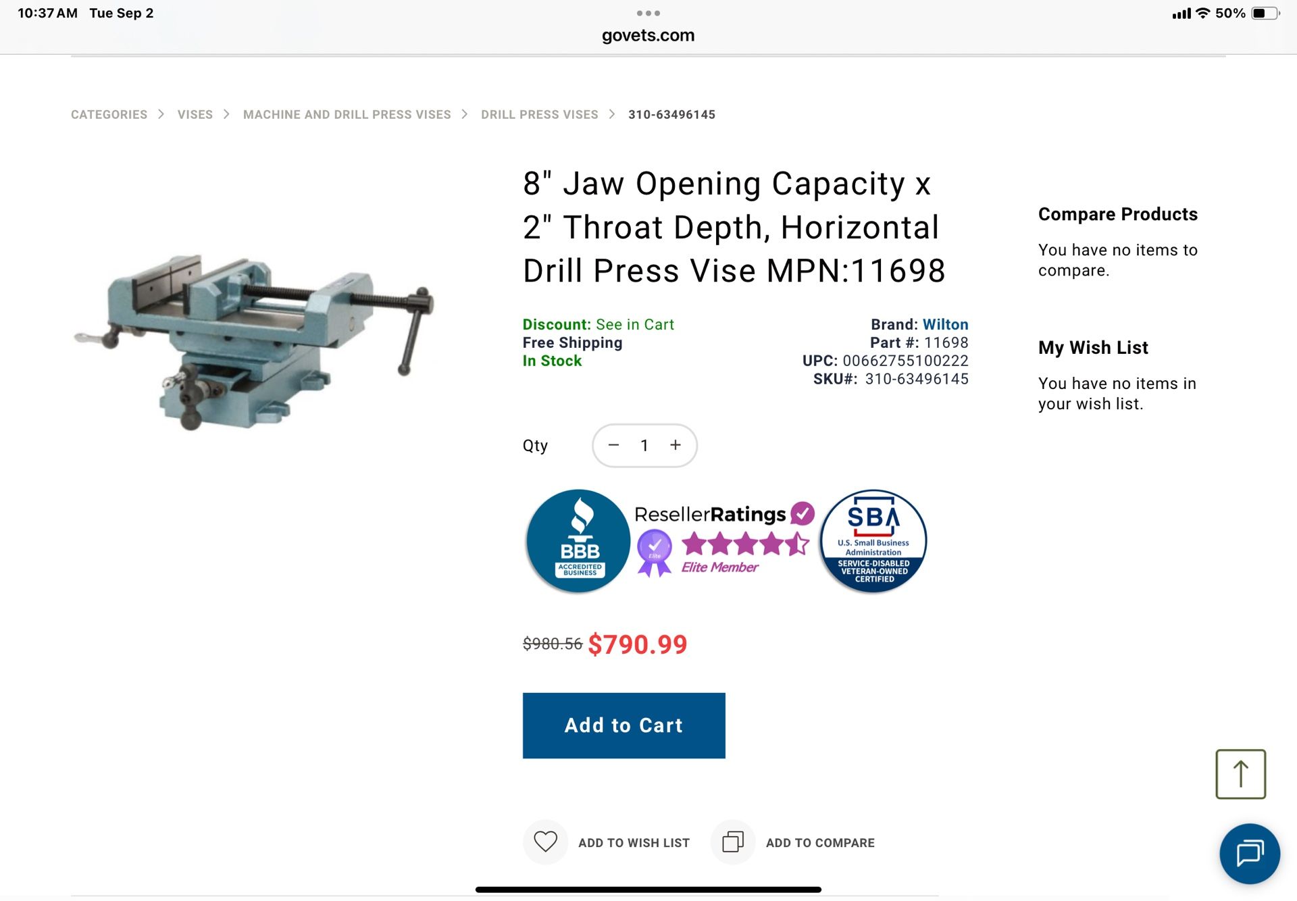Open the Categories breadcrumb
1297x901 pixels.
click(109, 115)
